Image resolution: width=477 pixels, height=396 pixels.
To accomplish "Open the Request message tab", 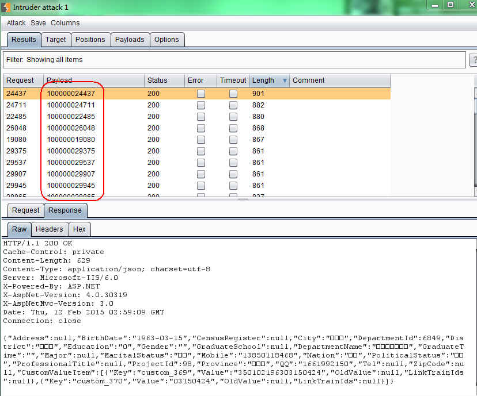I will point(25,210).
